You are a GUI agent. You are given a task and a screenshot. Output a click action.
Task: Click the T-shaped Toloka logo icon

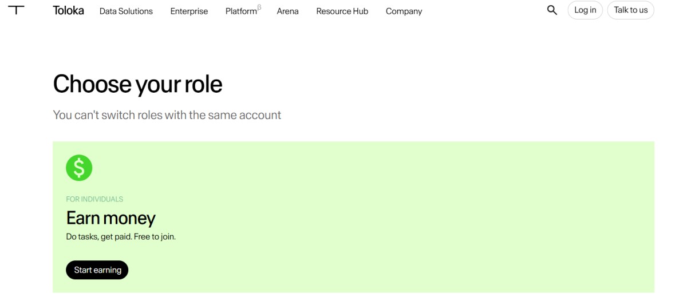click(16, 10)
